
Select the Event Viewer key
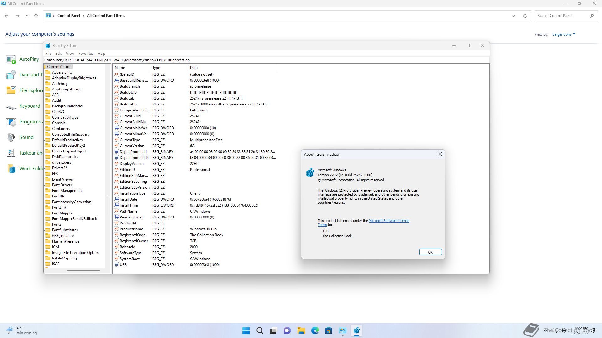point(62,179)
